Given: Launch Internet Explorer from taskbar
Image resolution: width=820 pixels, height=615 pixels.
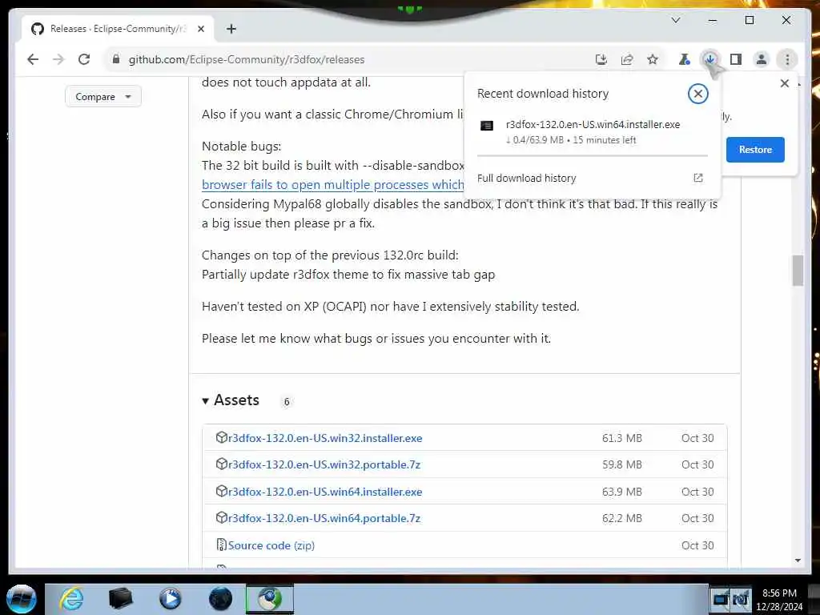Looking at the screenshot, I should tap(71, 599).
